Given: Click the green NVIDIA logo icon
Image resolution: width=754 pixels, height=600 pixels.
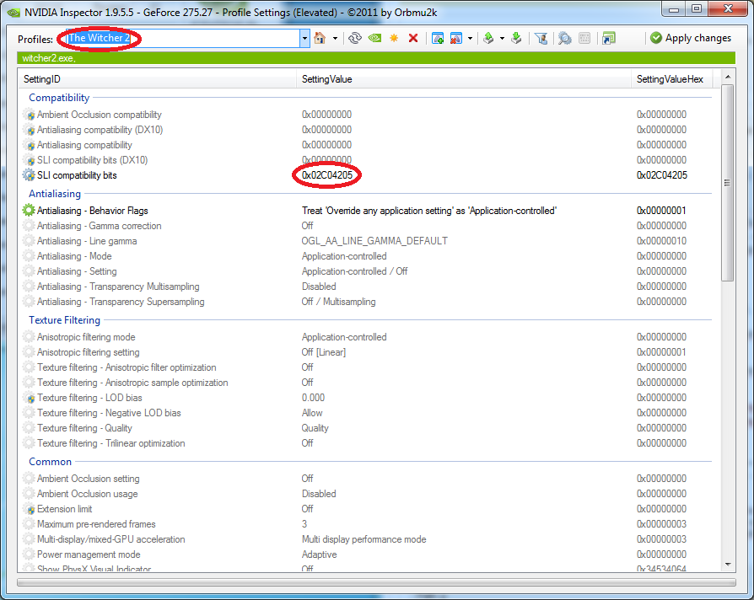Looking at the screenshot, I should pyautogui.click(x=374, y=39).
